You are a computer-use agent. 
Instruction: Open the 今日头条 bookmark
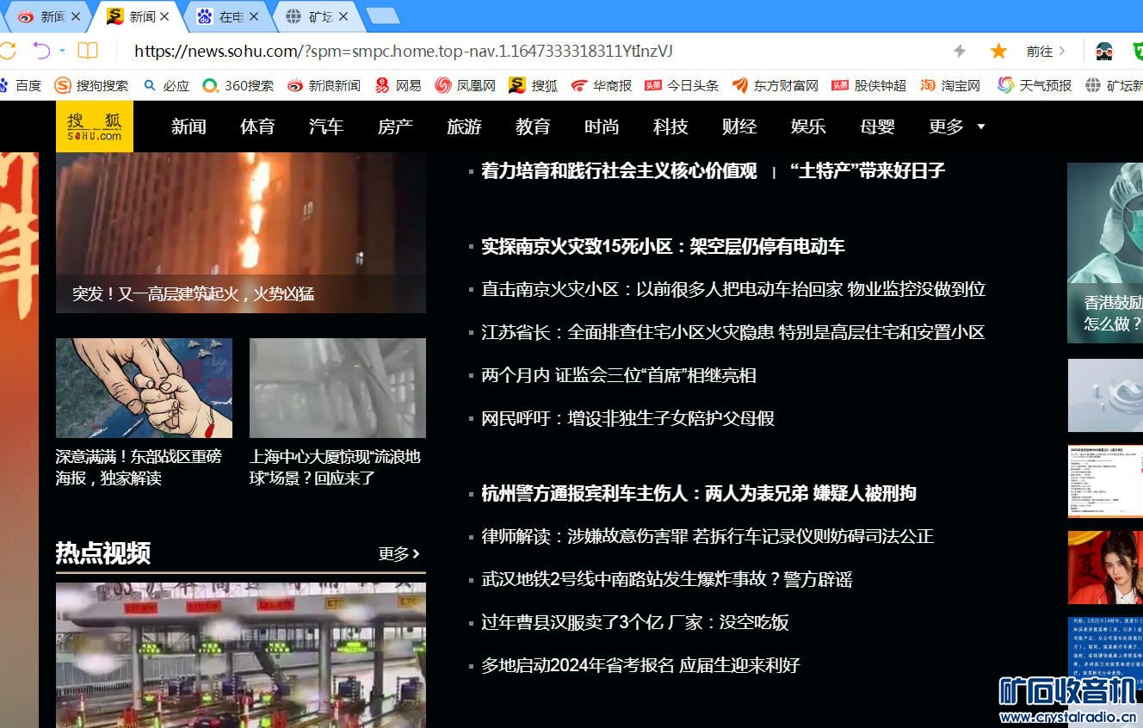click(682, 85)
